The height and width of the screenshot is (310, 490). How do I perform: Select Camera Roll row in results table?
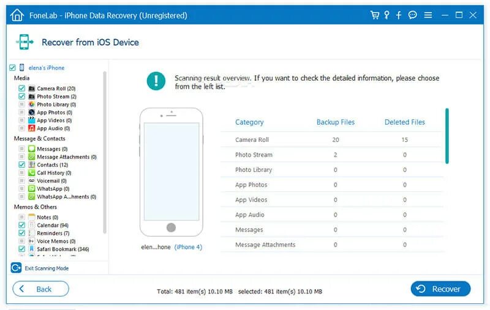click(331, 140)
